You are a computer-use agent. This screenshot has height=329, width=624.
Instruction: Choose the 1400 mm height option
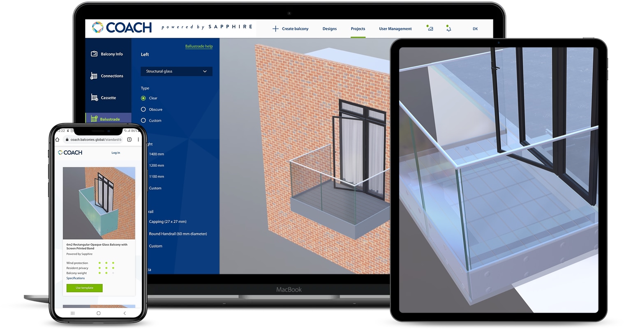click(x=156, y=154)
